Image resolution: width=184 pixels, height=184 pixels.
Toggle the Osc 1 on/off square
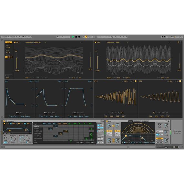tap(15, 42)
